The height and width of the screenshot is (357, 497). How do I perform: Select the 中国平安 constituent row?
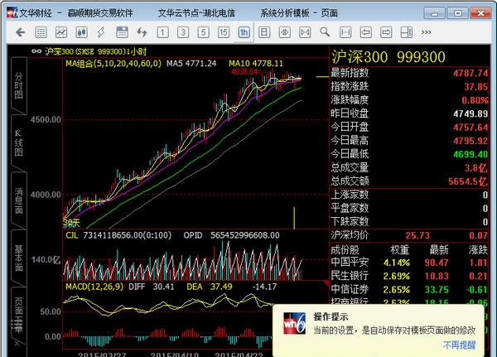409,263
